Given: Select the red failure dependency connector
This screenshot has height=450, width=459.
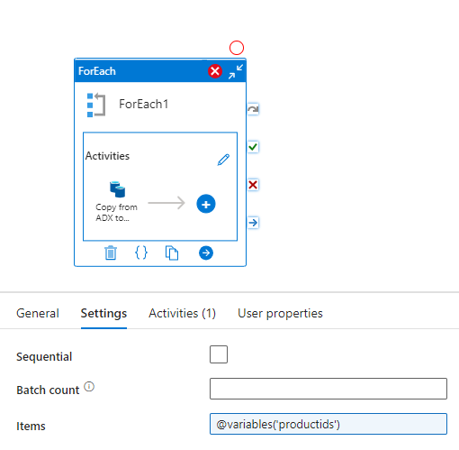Looking at the screenshot, I should (253, 185).
